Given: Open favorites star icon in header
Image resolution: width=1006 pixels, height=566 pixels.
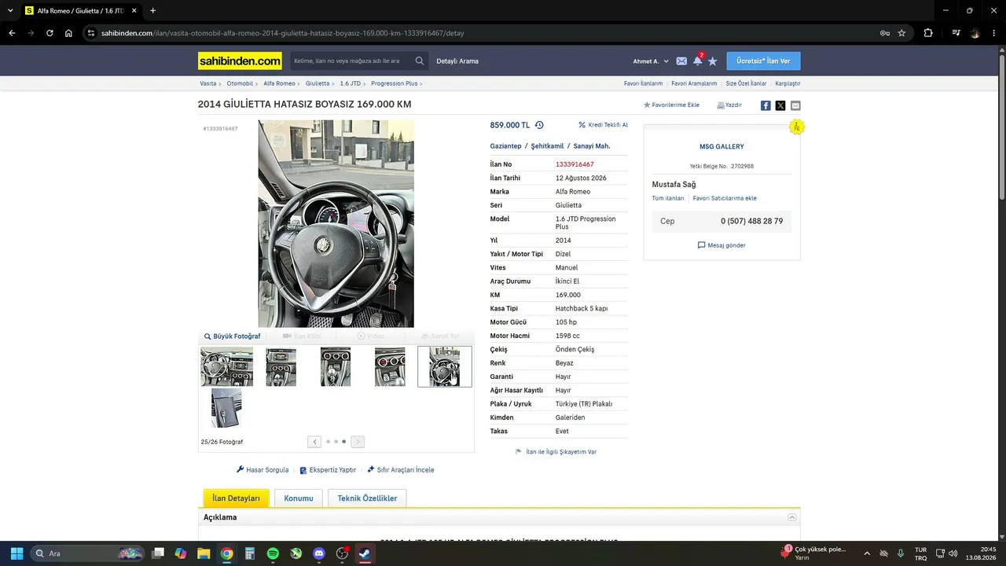Looking at the screenshot, I should [713, 61].
